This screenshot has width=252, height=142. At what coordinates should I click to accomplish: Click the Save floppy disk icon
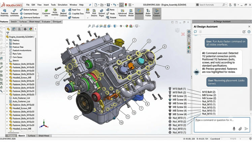click(x=108, y=5)
